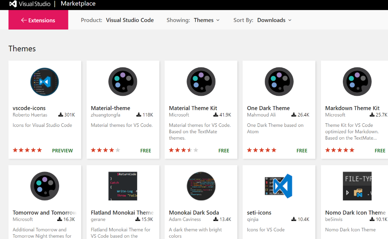
Task: Open the seti-icons title link
Action: tap(259, 213)
